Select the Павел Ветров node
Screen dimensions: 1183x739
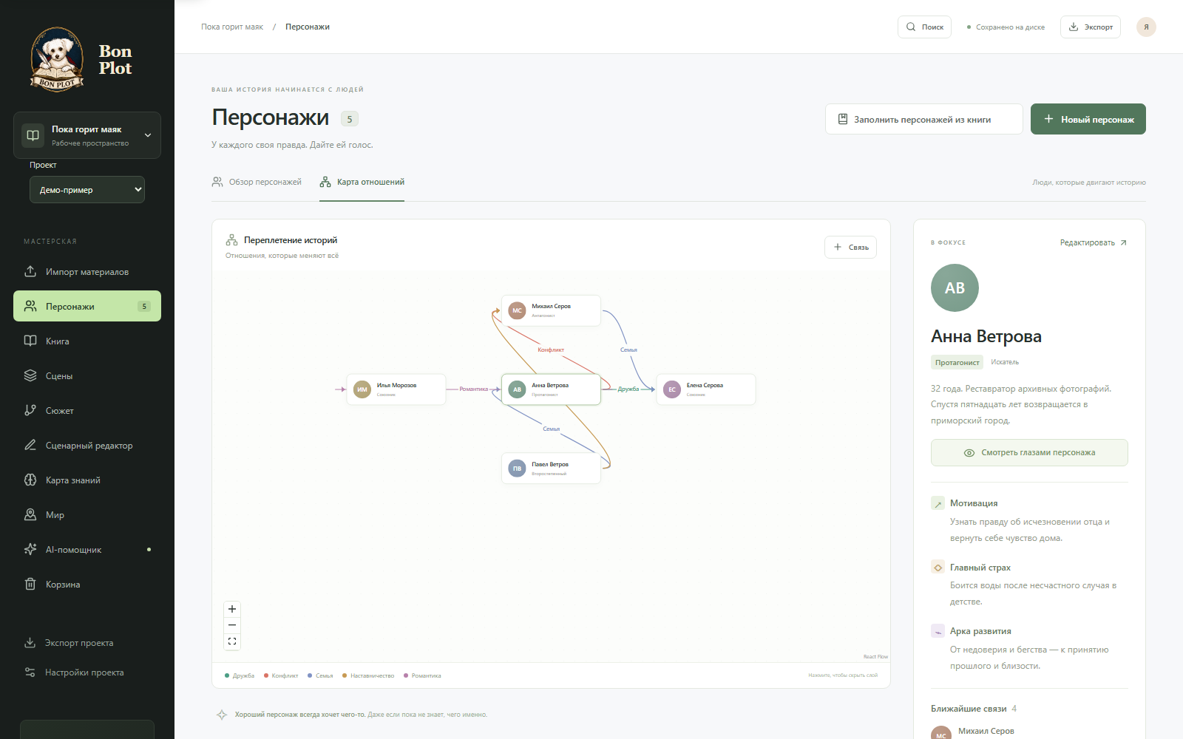pos(551,469)
